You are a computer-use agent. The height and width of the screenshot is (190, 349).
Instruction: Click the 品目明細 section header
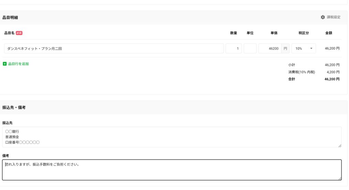[x=10, y=17]
